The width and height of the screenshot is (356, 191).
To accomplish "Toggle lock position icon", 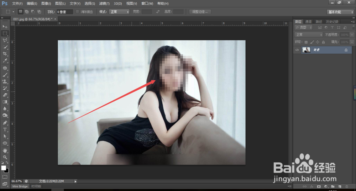I will click(x=318, y=42).
